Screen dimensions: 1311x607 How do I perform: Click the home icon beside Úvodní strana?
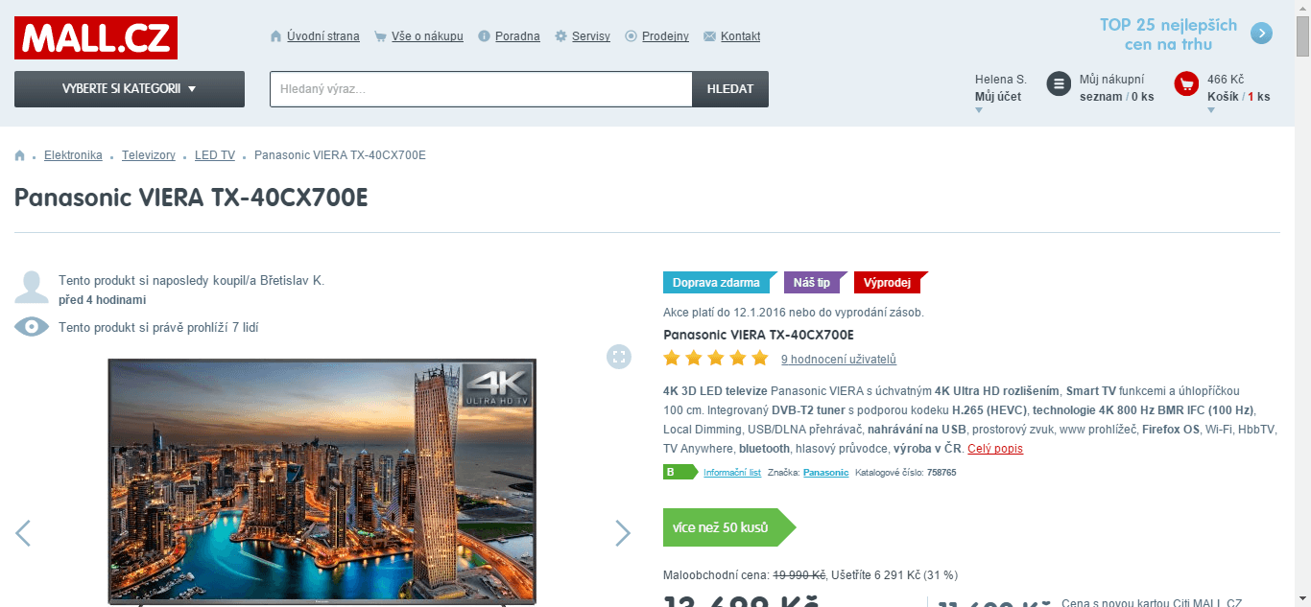(276, 36)
